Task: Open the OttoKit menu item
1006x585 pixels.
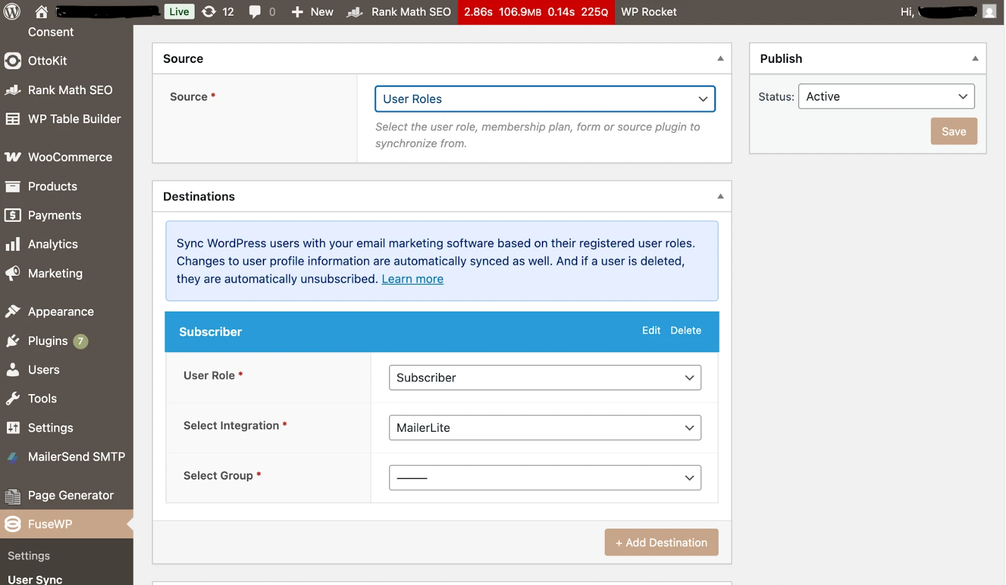Action: click(x=47, y=61)
